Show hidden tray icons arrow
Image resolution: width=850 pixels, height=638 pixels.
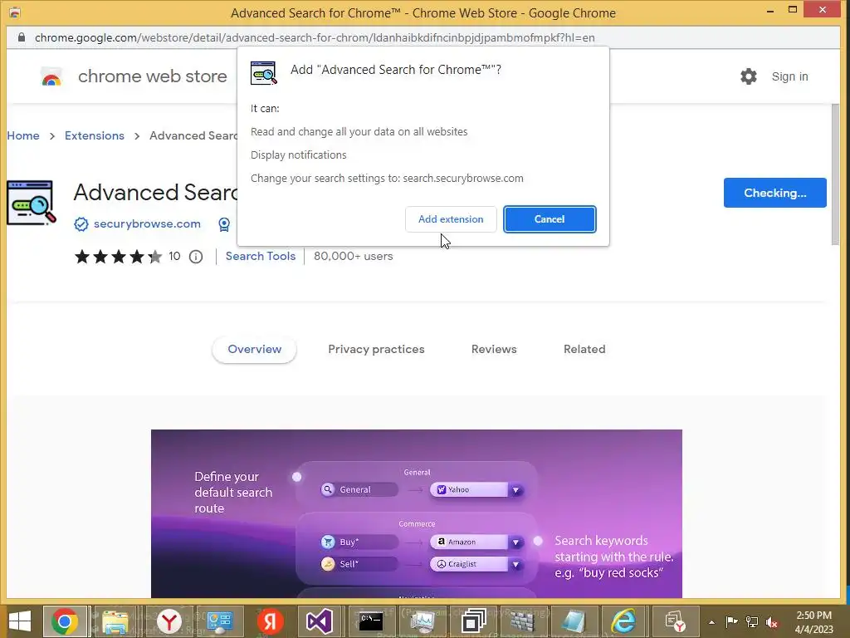(711, 622)
